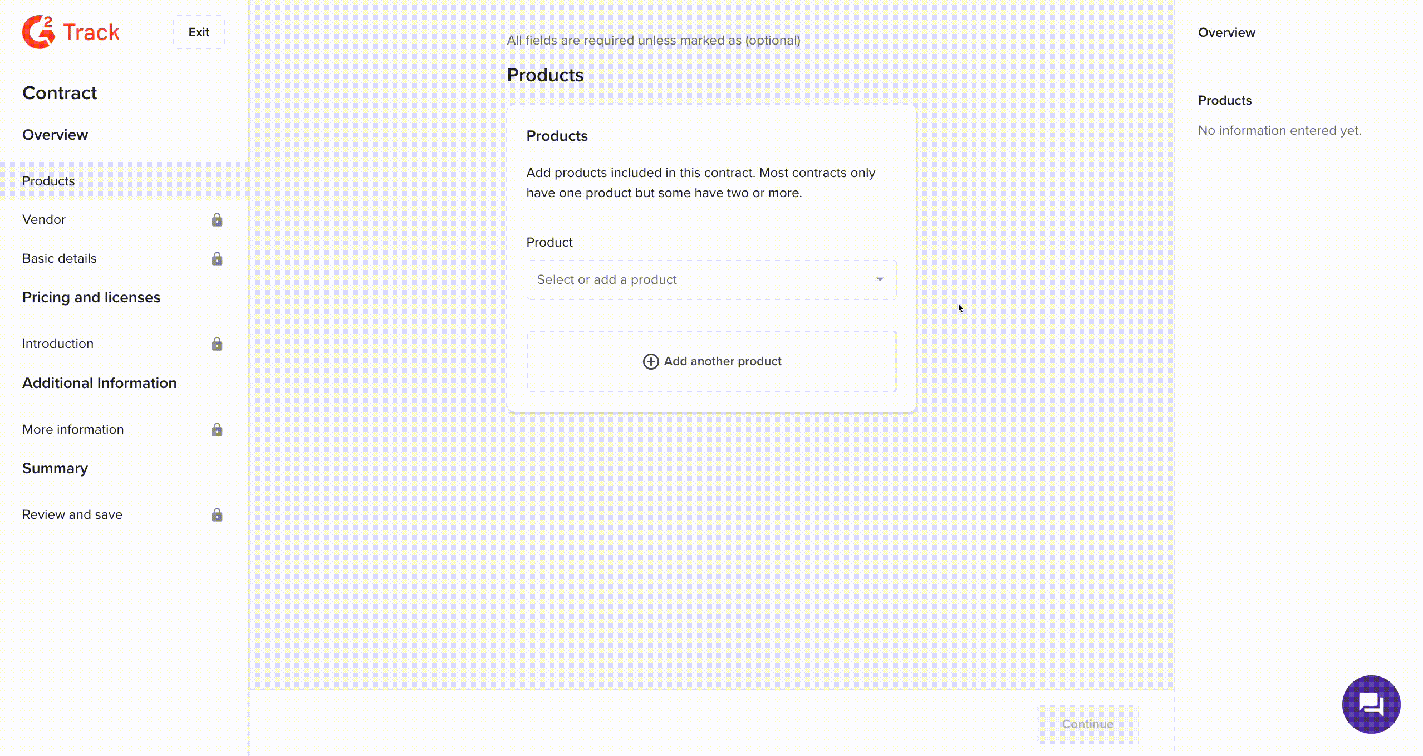This screenshot has width=1423, height=756.
Task: Open the Introduction sidebar step
Action: (58, 343)
